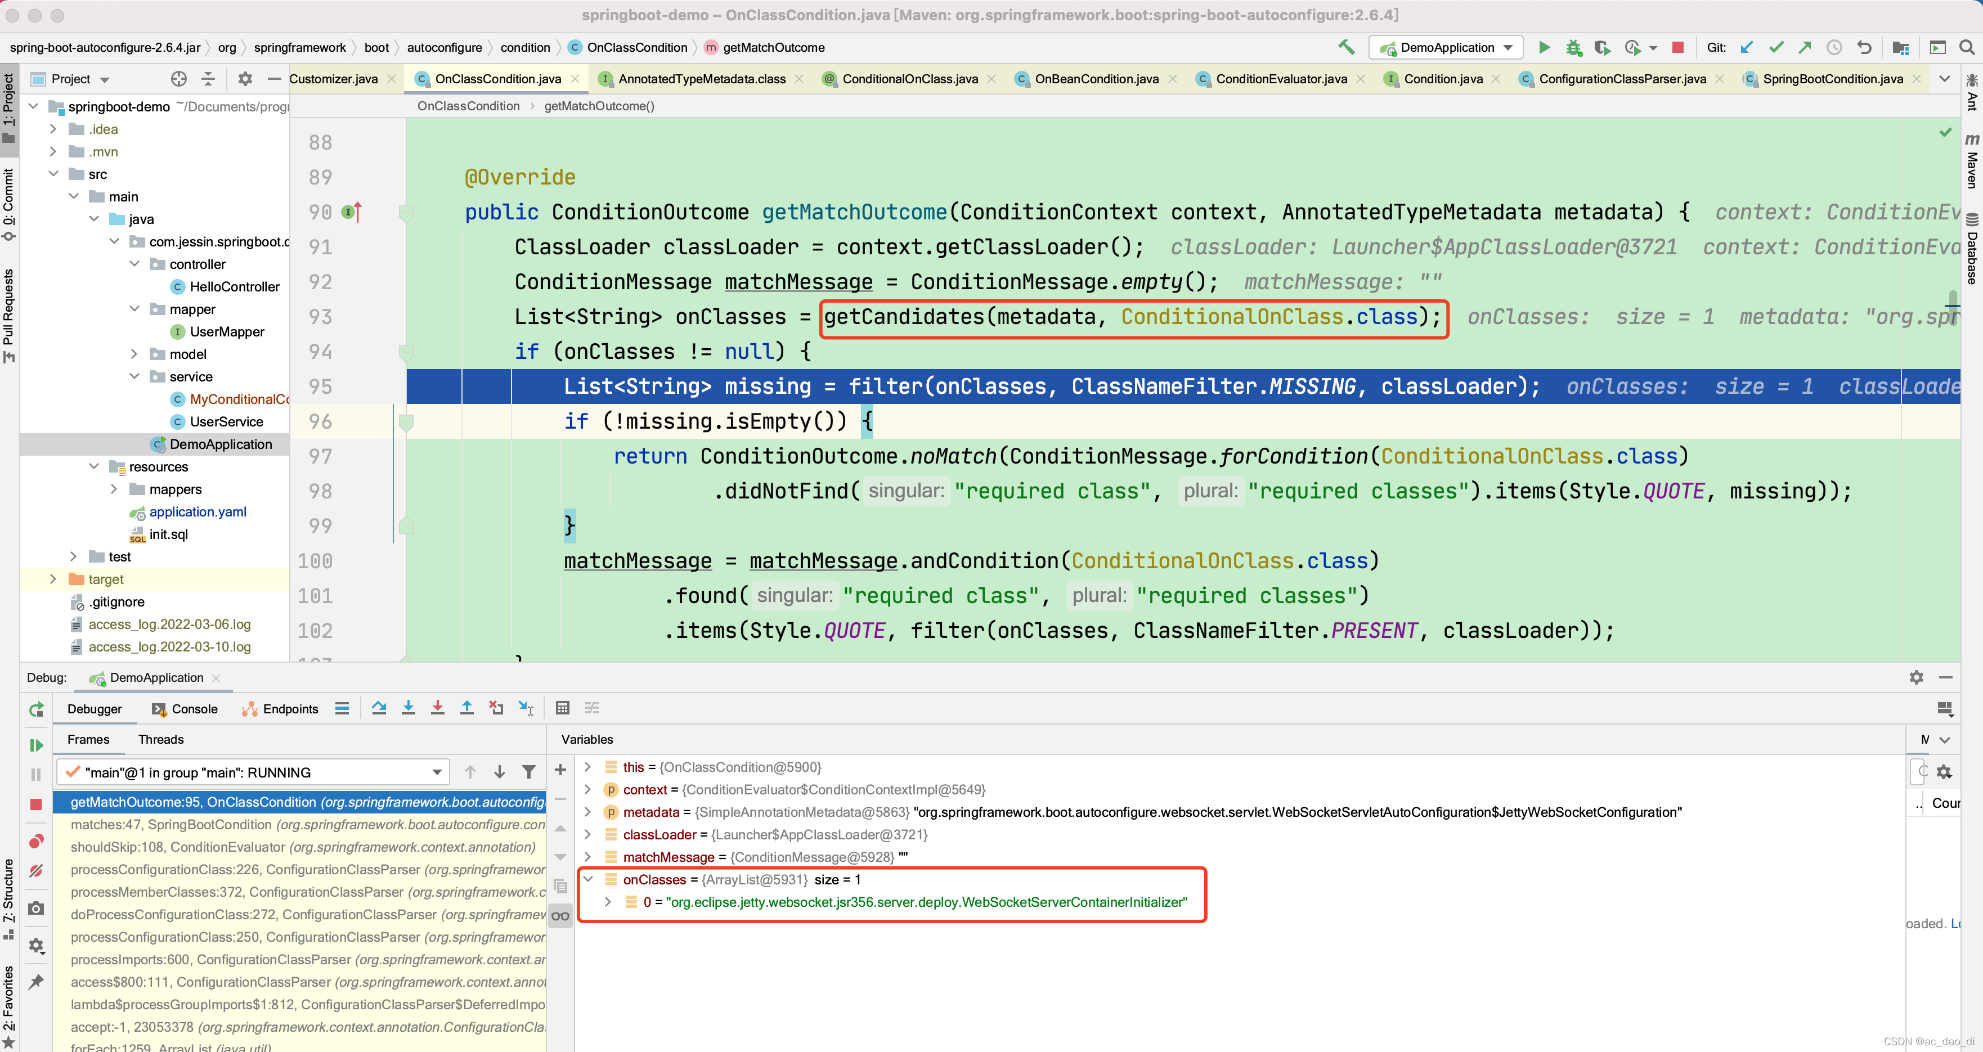Switch to OnBeanCondition.java tab

point(1096,79)
